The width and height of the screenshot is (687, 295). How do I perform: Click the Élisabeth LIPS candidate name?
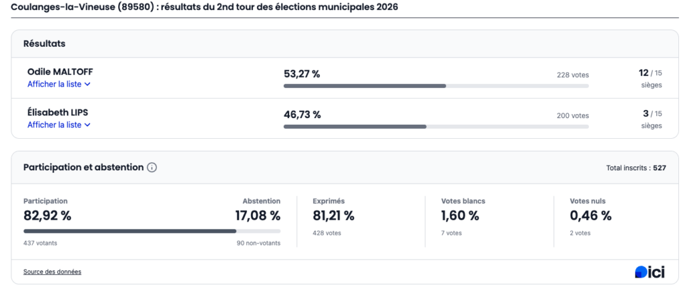click(54, 112)
